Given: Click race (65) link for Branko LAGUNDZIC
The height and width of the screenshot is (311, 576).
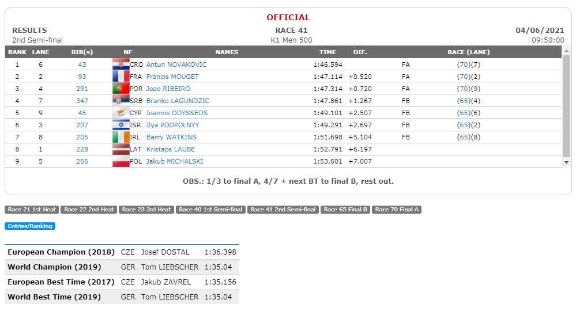Looking at the screenshot, I should tap(464, 101).
